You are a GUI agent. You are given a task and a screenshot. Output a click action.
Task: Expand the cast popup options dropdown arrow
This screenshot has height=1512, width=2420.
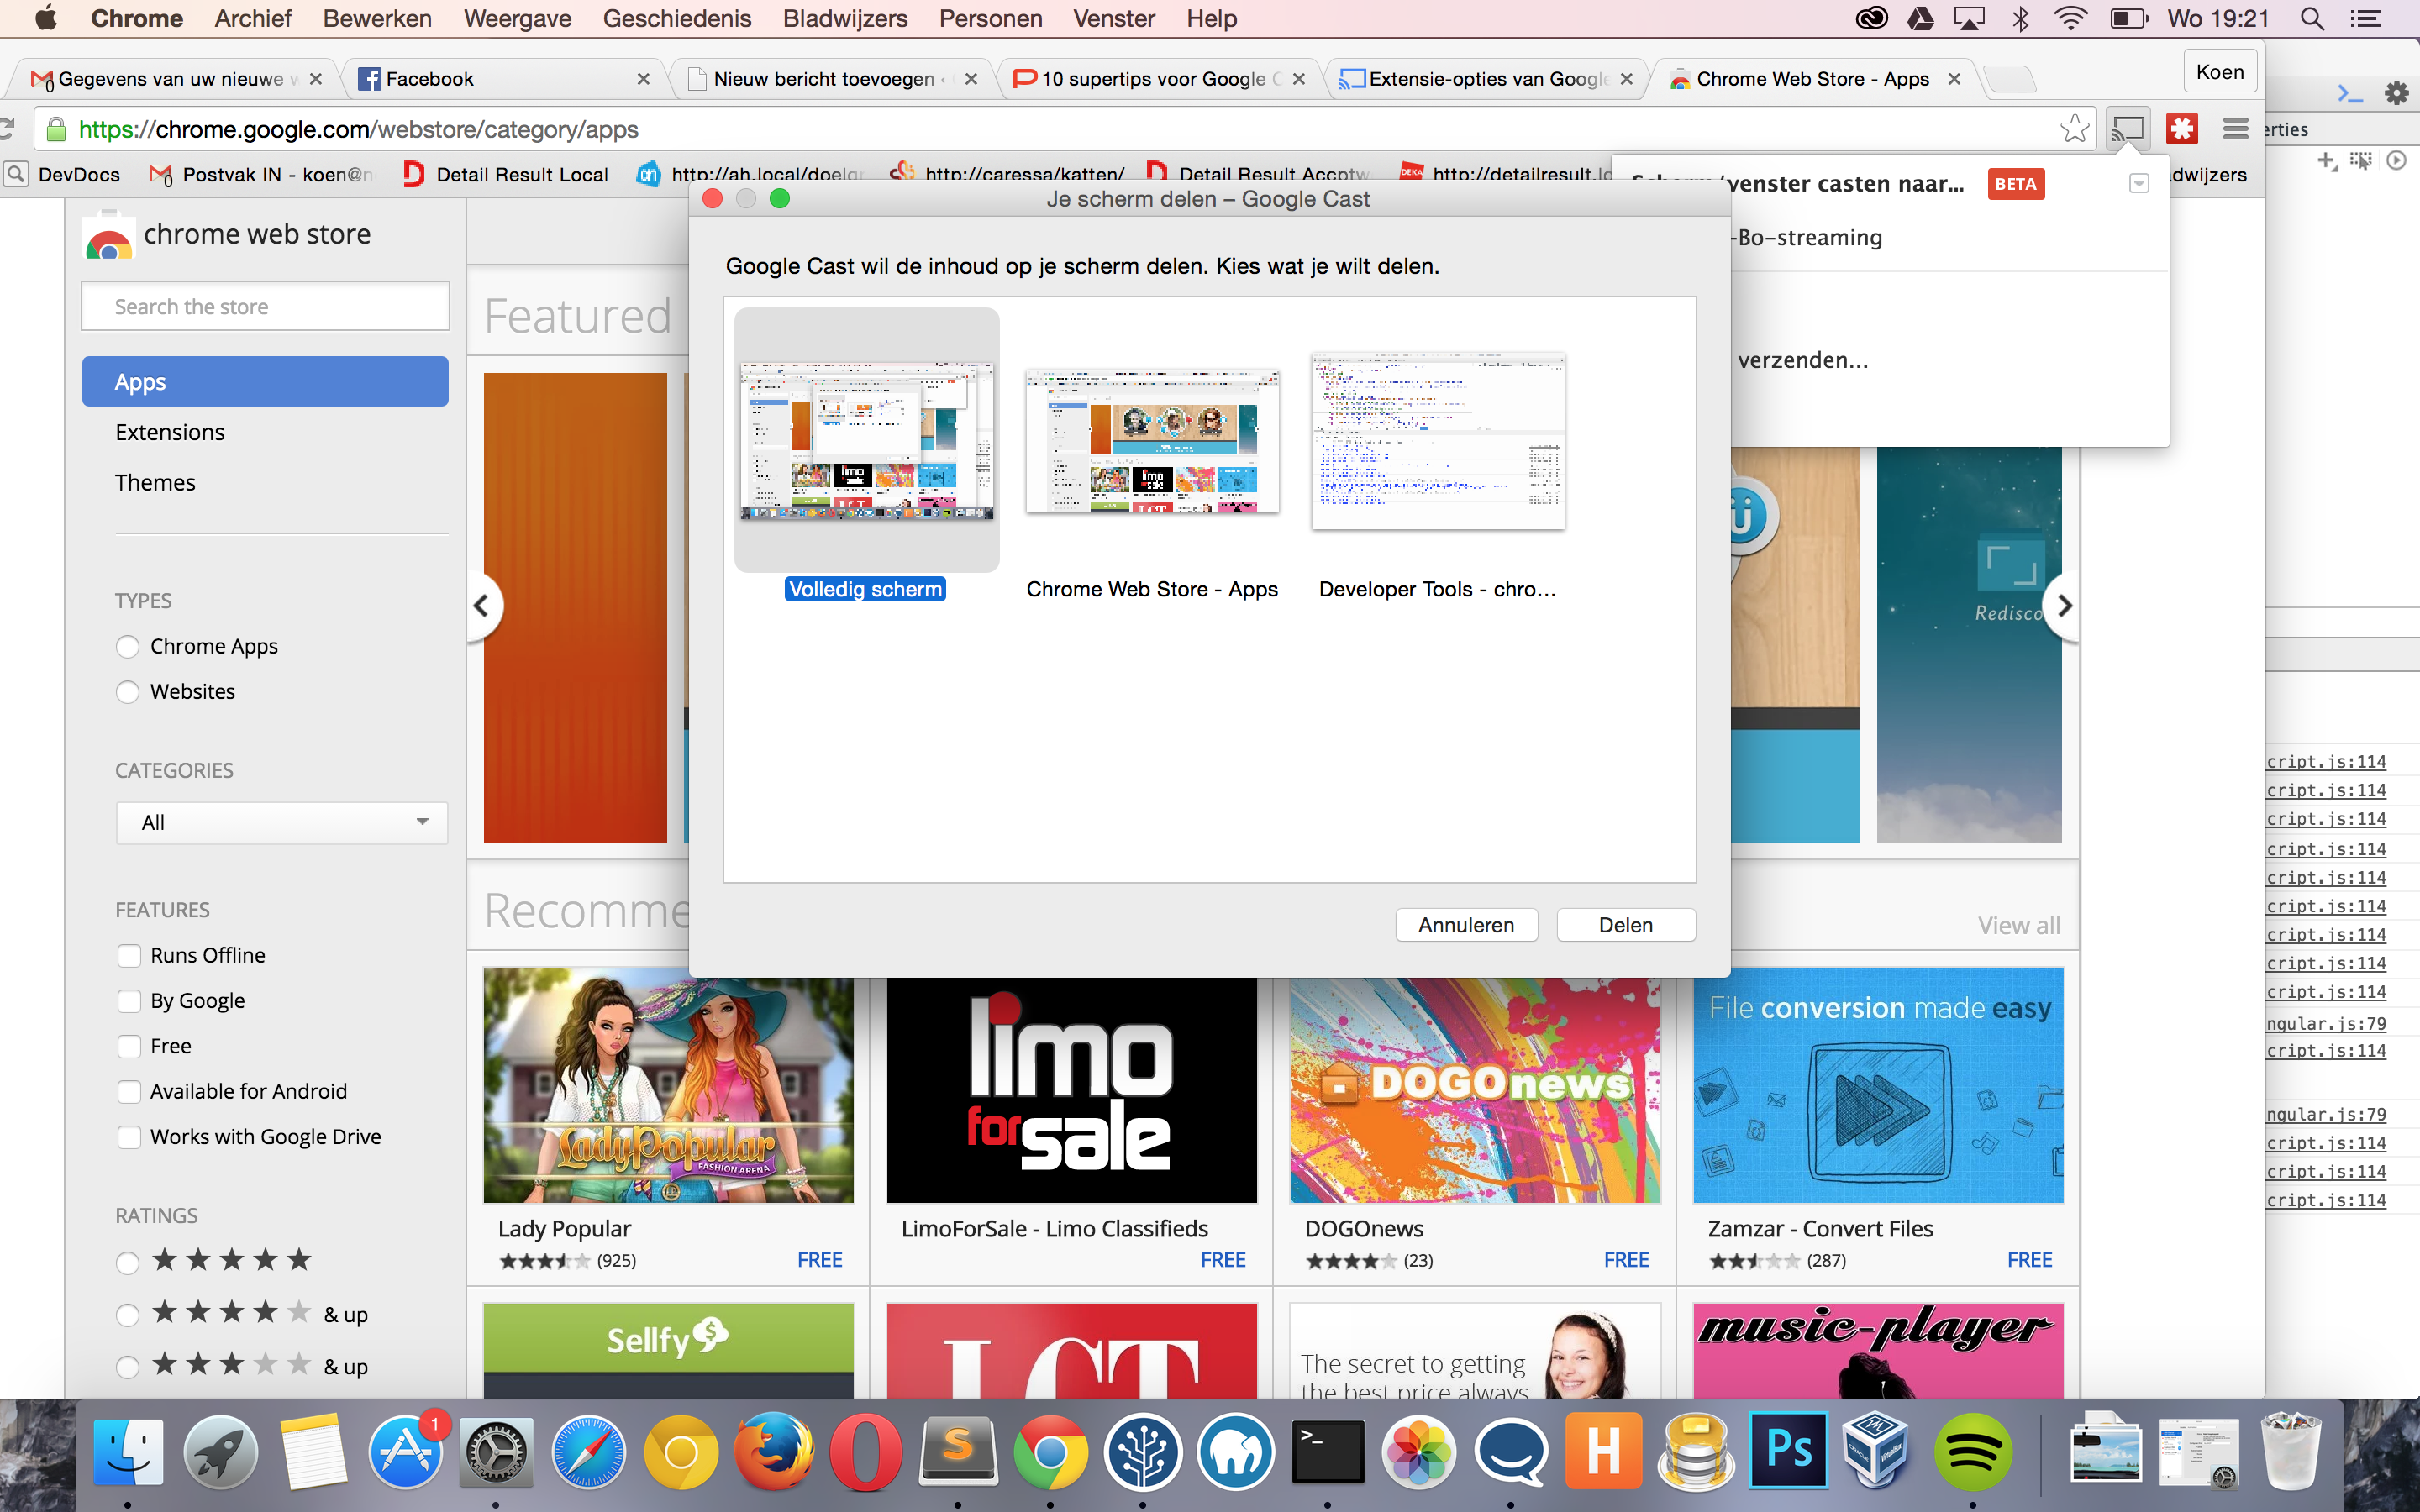pyautogui.click(x=2139, y=184)
